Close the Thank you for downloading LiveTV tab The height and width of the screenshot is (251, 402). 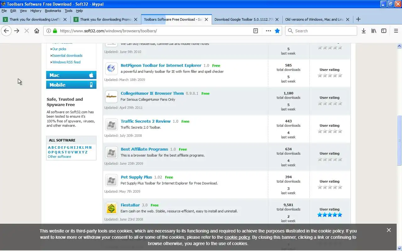click(x=65, y=19)
